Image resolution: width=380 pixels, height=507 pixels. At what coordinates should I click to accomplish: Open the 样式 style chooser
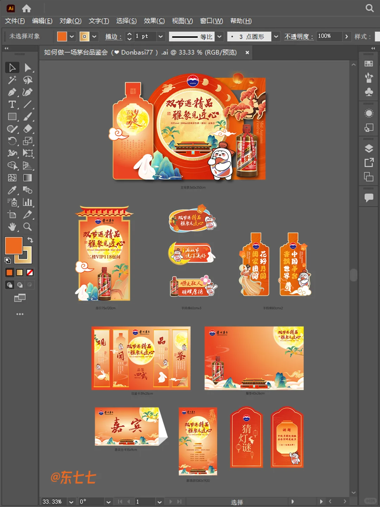point(377,36)
